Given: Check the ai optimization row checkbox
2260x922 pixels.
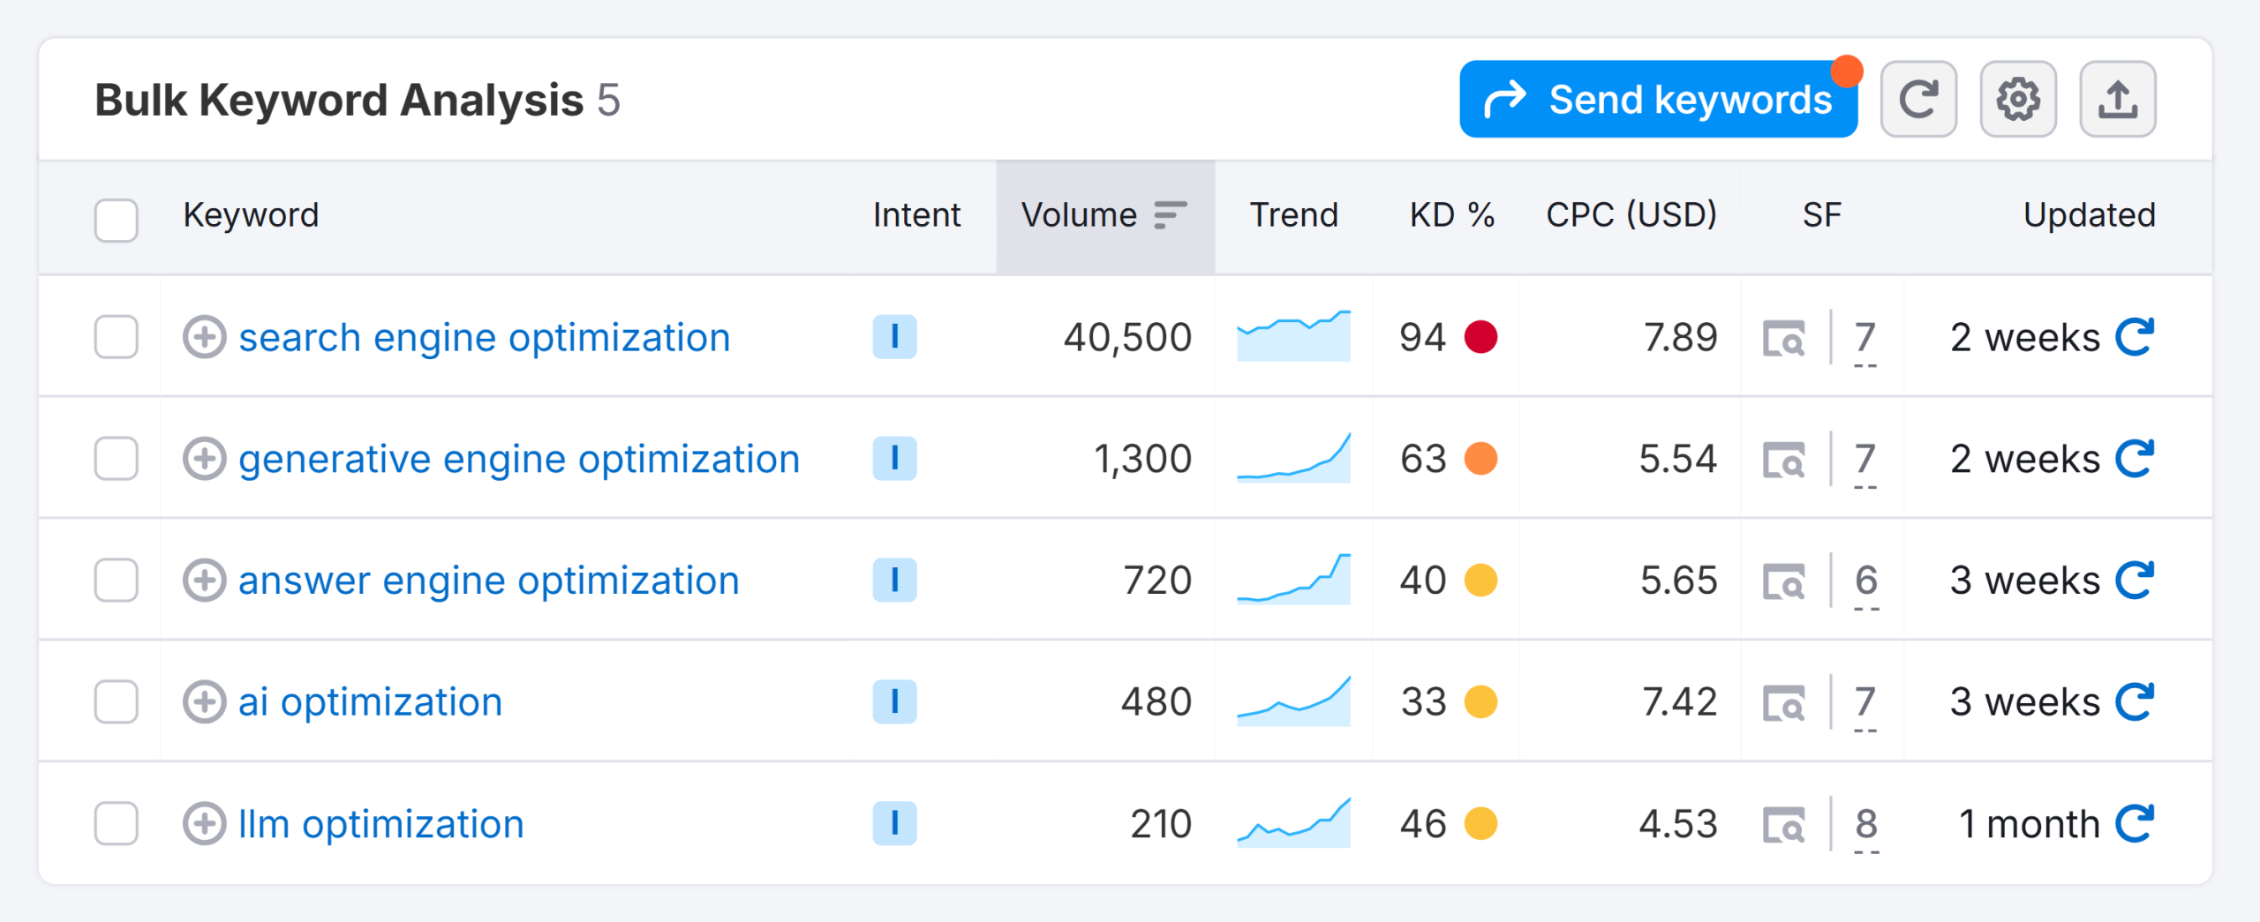Looking at the screenshot, I should click(x=116, y=701).
